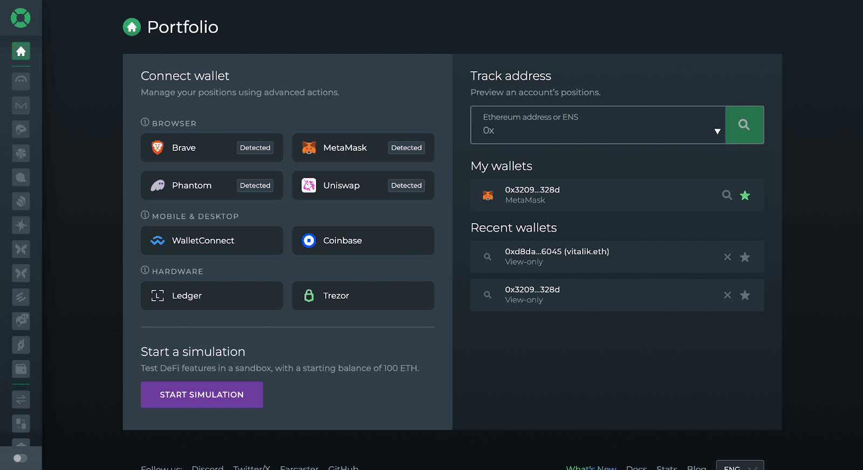The height and width of the screenshot is (470, 863).
Task: Connect with the Phantom wallet
Action: tap(212, 185)
